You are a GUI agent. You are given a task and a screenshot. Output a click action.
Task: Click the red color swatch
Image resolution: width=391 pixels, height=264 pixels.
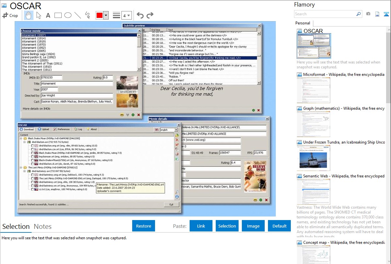tap(99, 15)
